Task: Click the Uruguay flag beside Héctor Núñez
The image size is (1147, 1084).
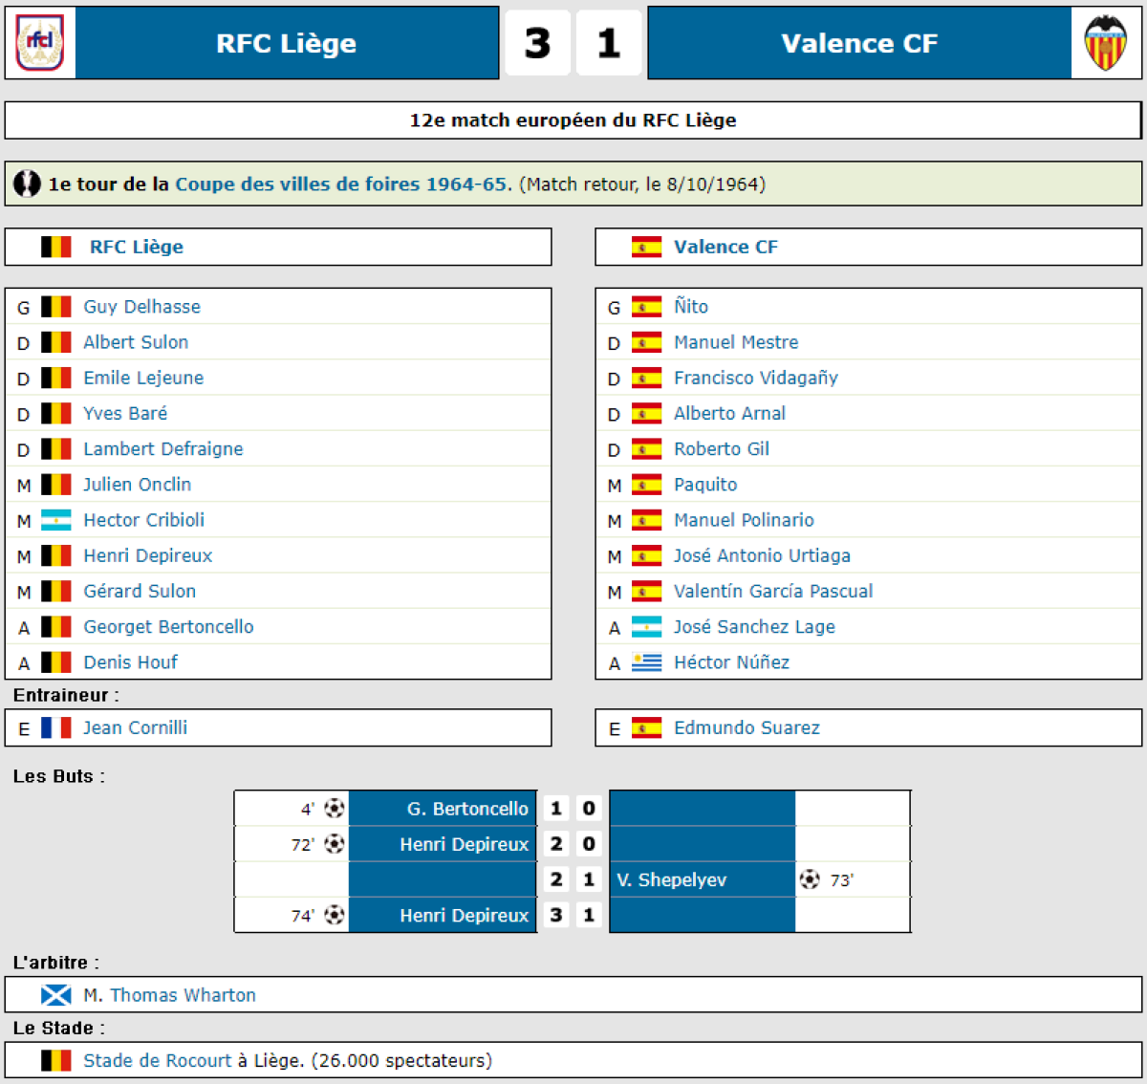Action: [646, 662]
